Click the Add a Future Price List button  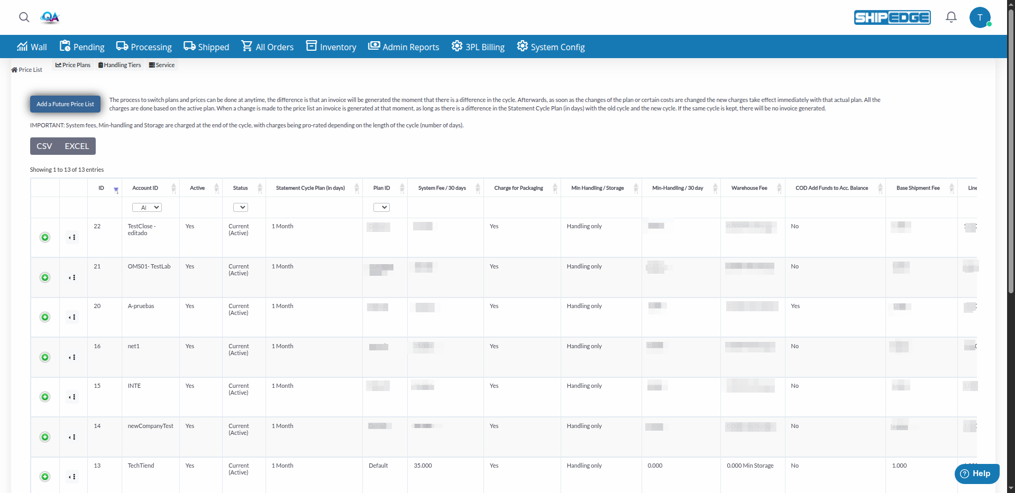[65, 104]
